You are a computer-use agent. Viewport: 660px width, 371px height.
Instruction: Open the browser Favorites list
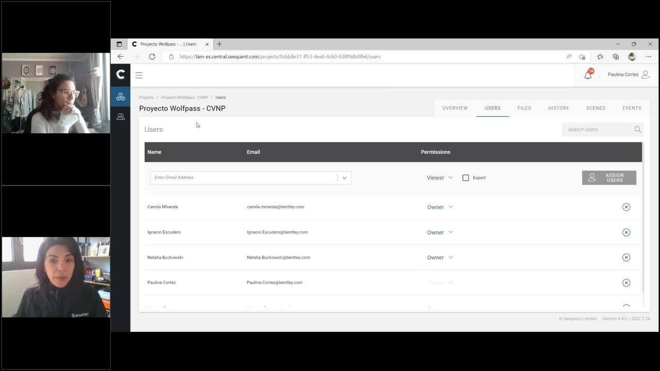click(600, 57)
